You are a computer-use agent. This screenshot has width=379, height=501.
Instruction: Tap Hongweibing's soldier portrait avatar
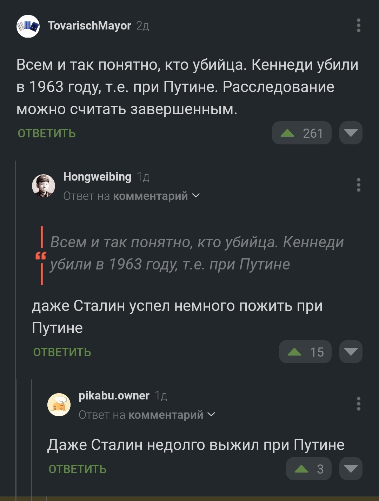point(44,186)
